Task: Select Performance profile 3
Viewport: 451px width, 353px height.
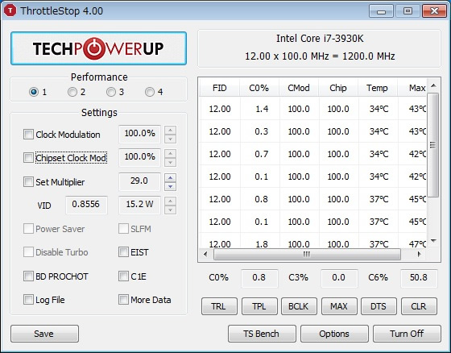Action: click(x=111, y=92)
